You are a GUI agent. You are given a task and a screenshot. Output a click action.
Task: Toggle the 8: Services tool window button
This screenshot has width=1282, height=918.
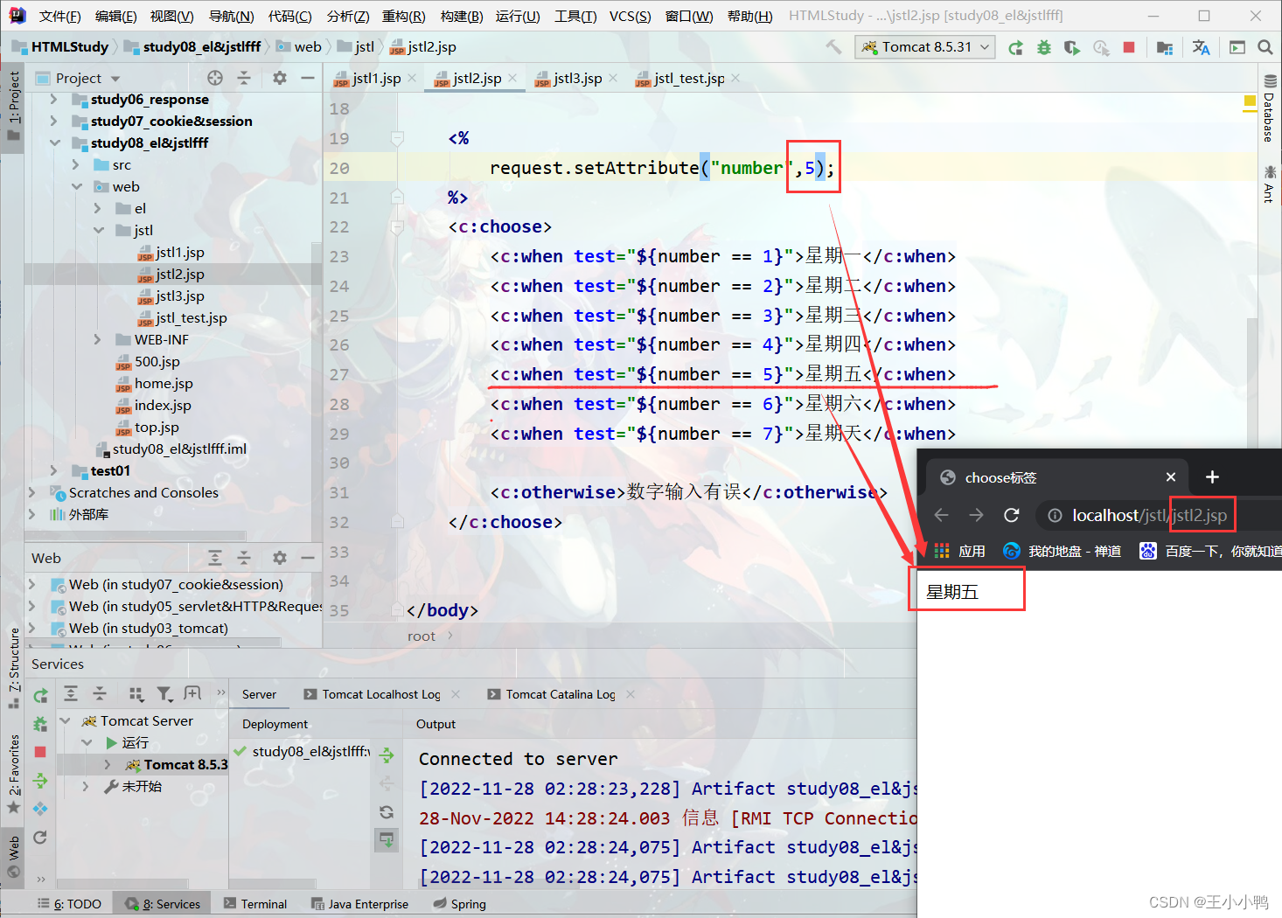pos(163,904)
